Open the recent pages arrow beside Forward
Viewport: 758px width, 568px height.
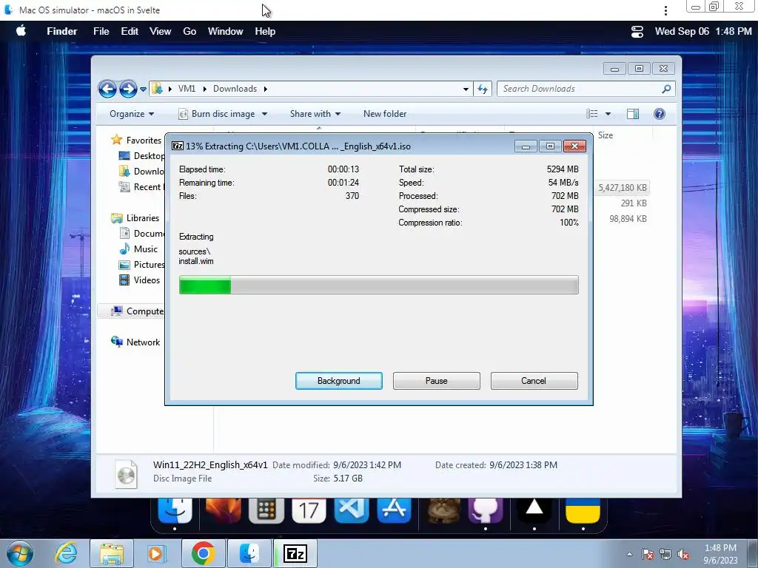pyautogui.click(x=143, y=89)
